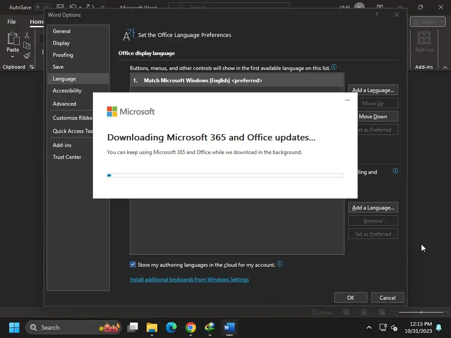Click the info icon beside authoring languages heading

(396, 171)
